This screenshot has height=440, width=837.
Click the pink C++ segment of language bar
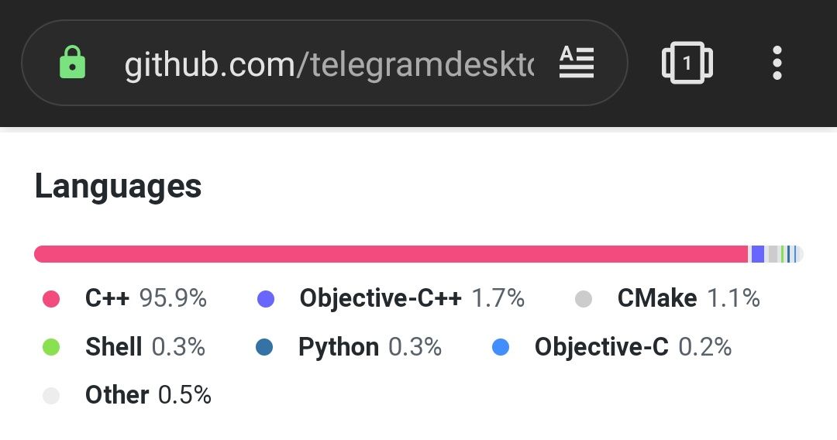click(391, 254)
